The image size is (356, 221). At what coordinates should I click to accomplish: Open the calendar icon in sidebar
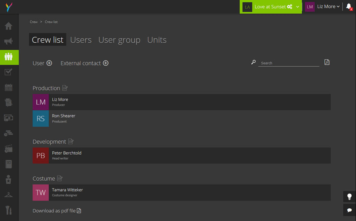[8, 87]
